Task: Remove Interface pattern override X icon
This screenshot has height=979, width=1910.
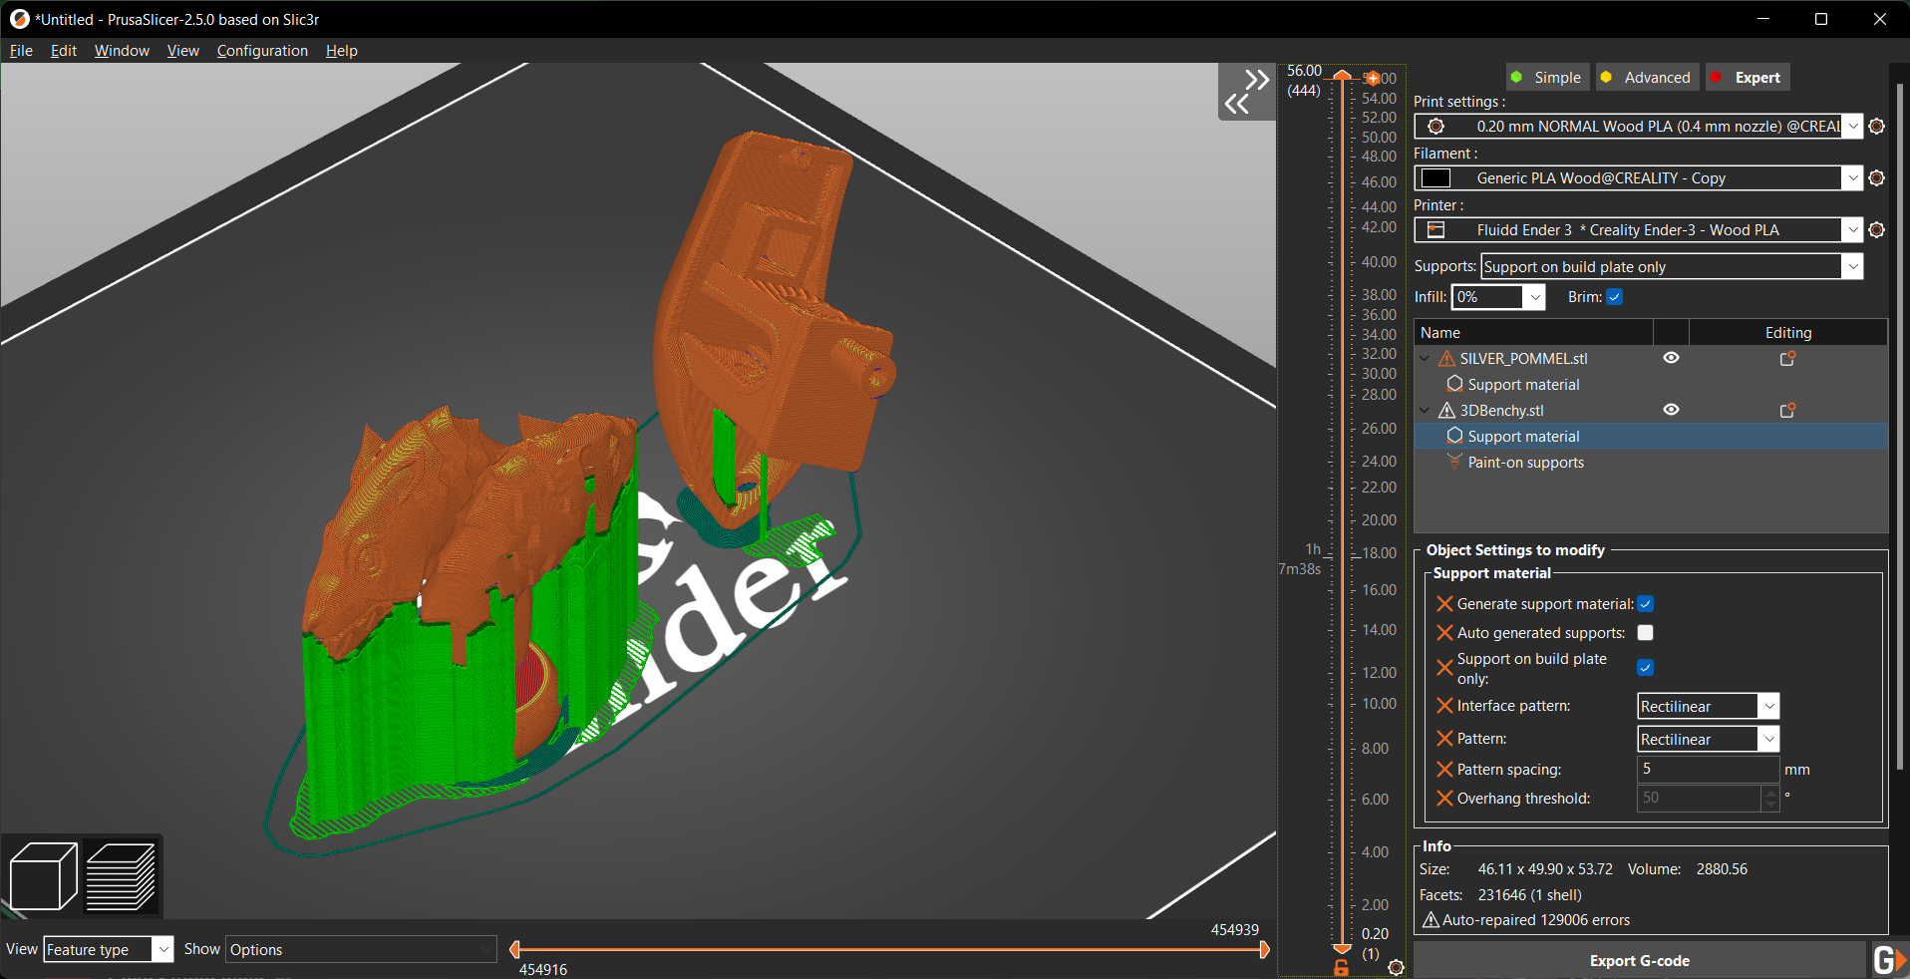Action: pyautogui.click(x=1444, y=706)
